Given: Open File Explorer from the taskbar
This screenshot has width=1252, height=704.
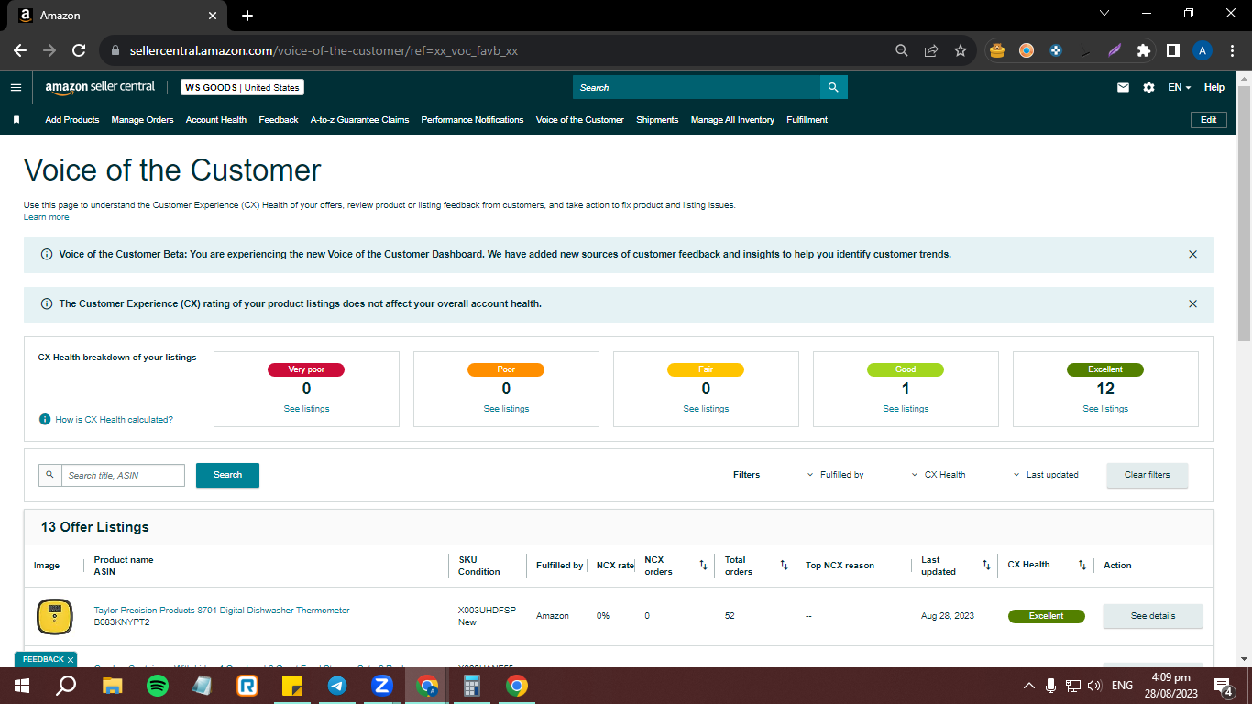Looking at the screenshot, I should 113,686.
